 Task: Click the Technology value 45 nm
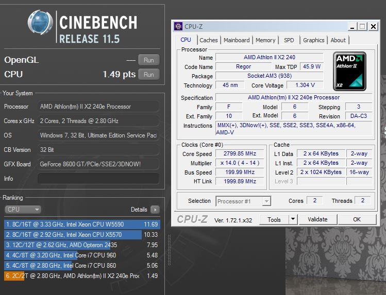coord(230,85)
